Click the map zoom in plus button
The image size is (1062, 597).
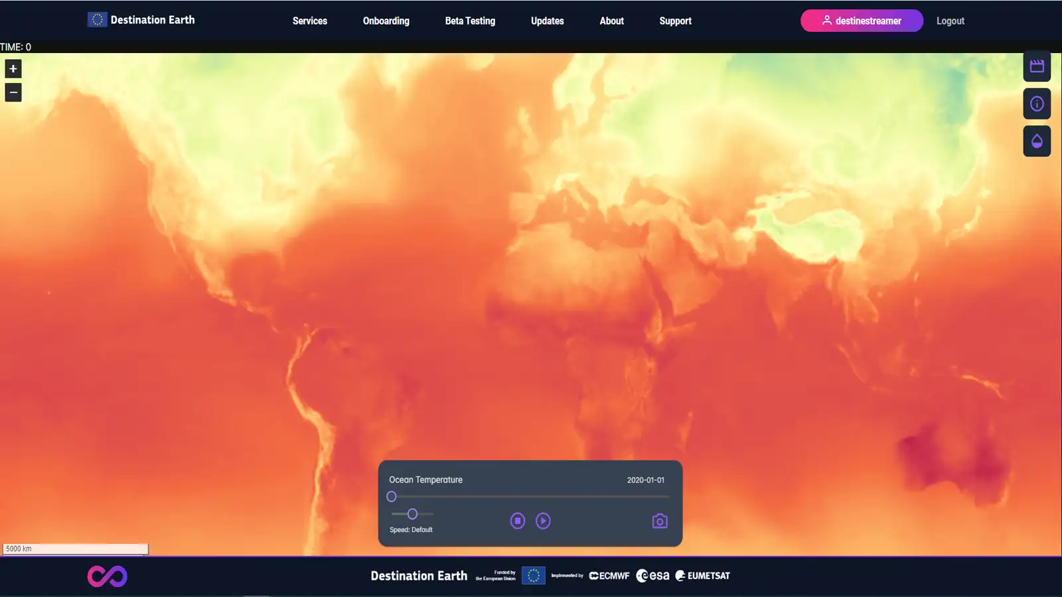tap(13, 69)
